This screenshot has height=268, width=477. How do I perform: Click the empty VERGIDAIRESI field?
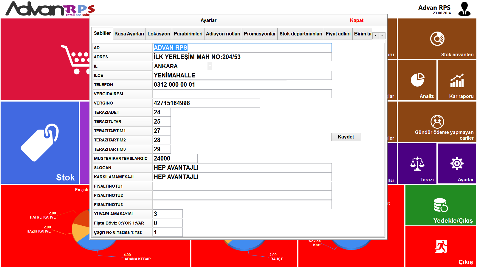point(242,94)
